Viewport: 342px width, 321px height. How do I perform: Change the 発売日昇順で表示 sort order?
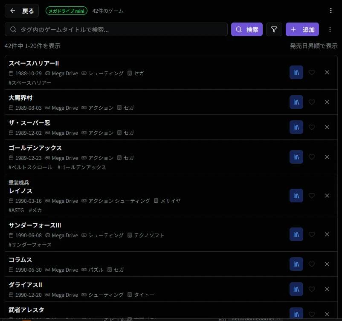tap(313, 45)
